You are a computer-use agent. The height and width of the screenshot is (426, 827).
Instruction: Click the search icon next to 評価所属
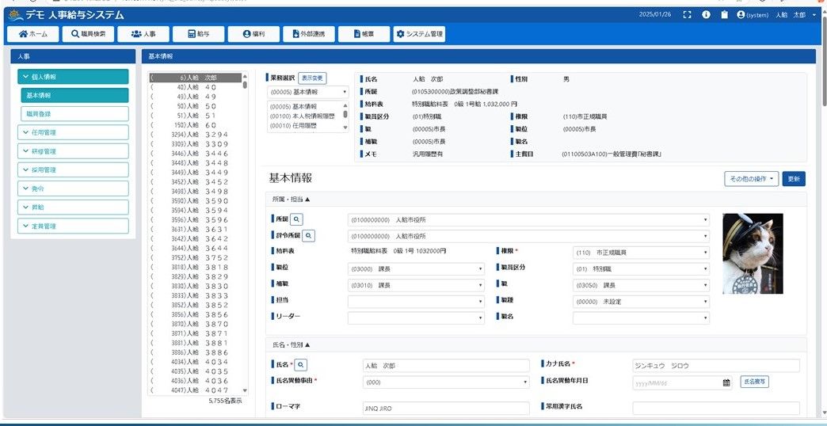(x=308, y=236)
